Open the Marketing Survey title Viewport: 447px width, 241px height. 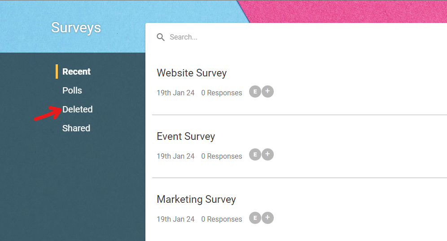pyautogui.click(x=197, y=199)
